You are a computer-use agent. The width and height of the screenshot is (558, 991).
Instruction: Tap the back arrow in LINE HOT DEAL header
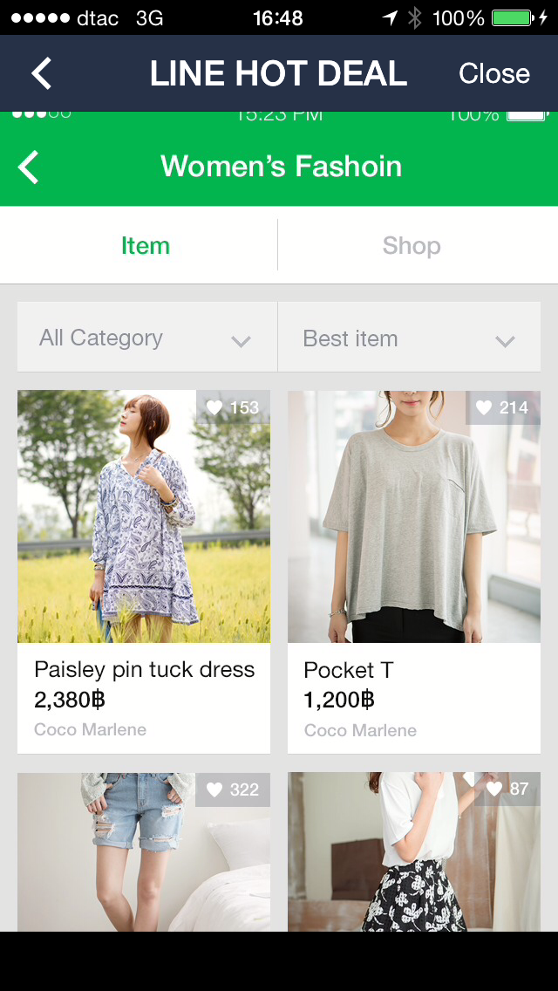[x=42, y=73]
